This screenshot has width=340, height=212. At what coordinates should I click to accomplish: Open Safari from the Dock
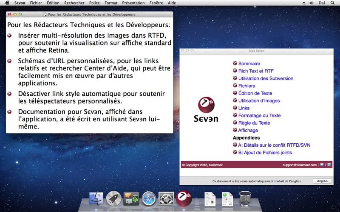click(149, 198)
